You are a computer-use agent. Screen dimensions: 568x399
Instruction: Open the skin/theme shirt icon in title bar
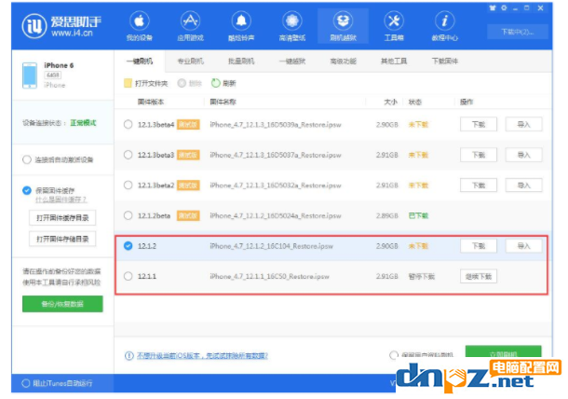tap(493, 7)
